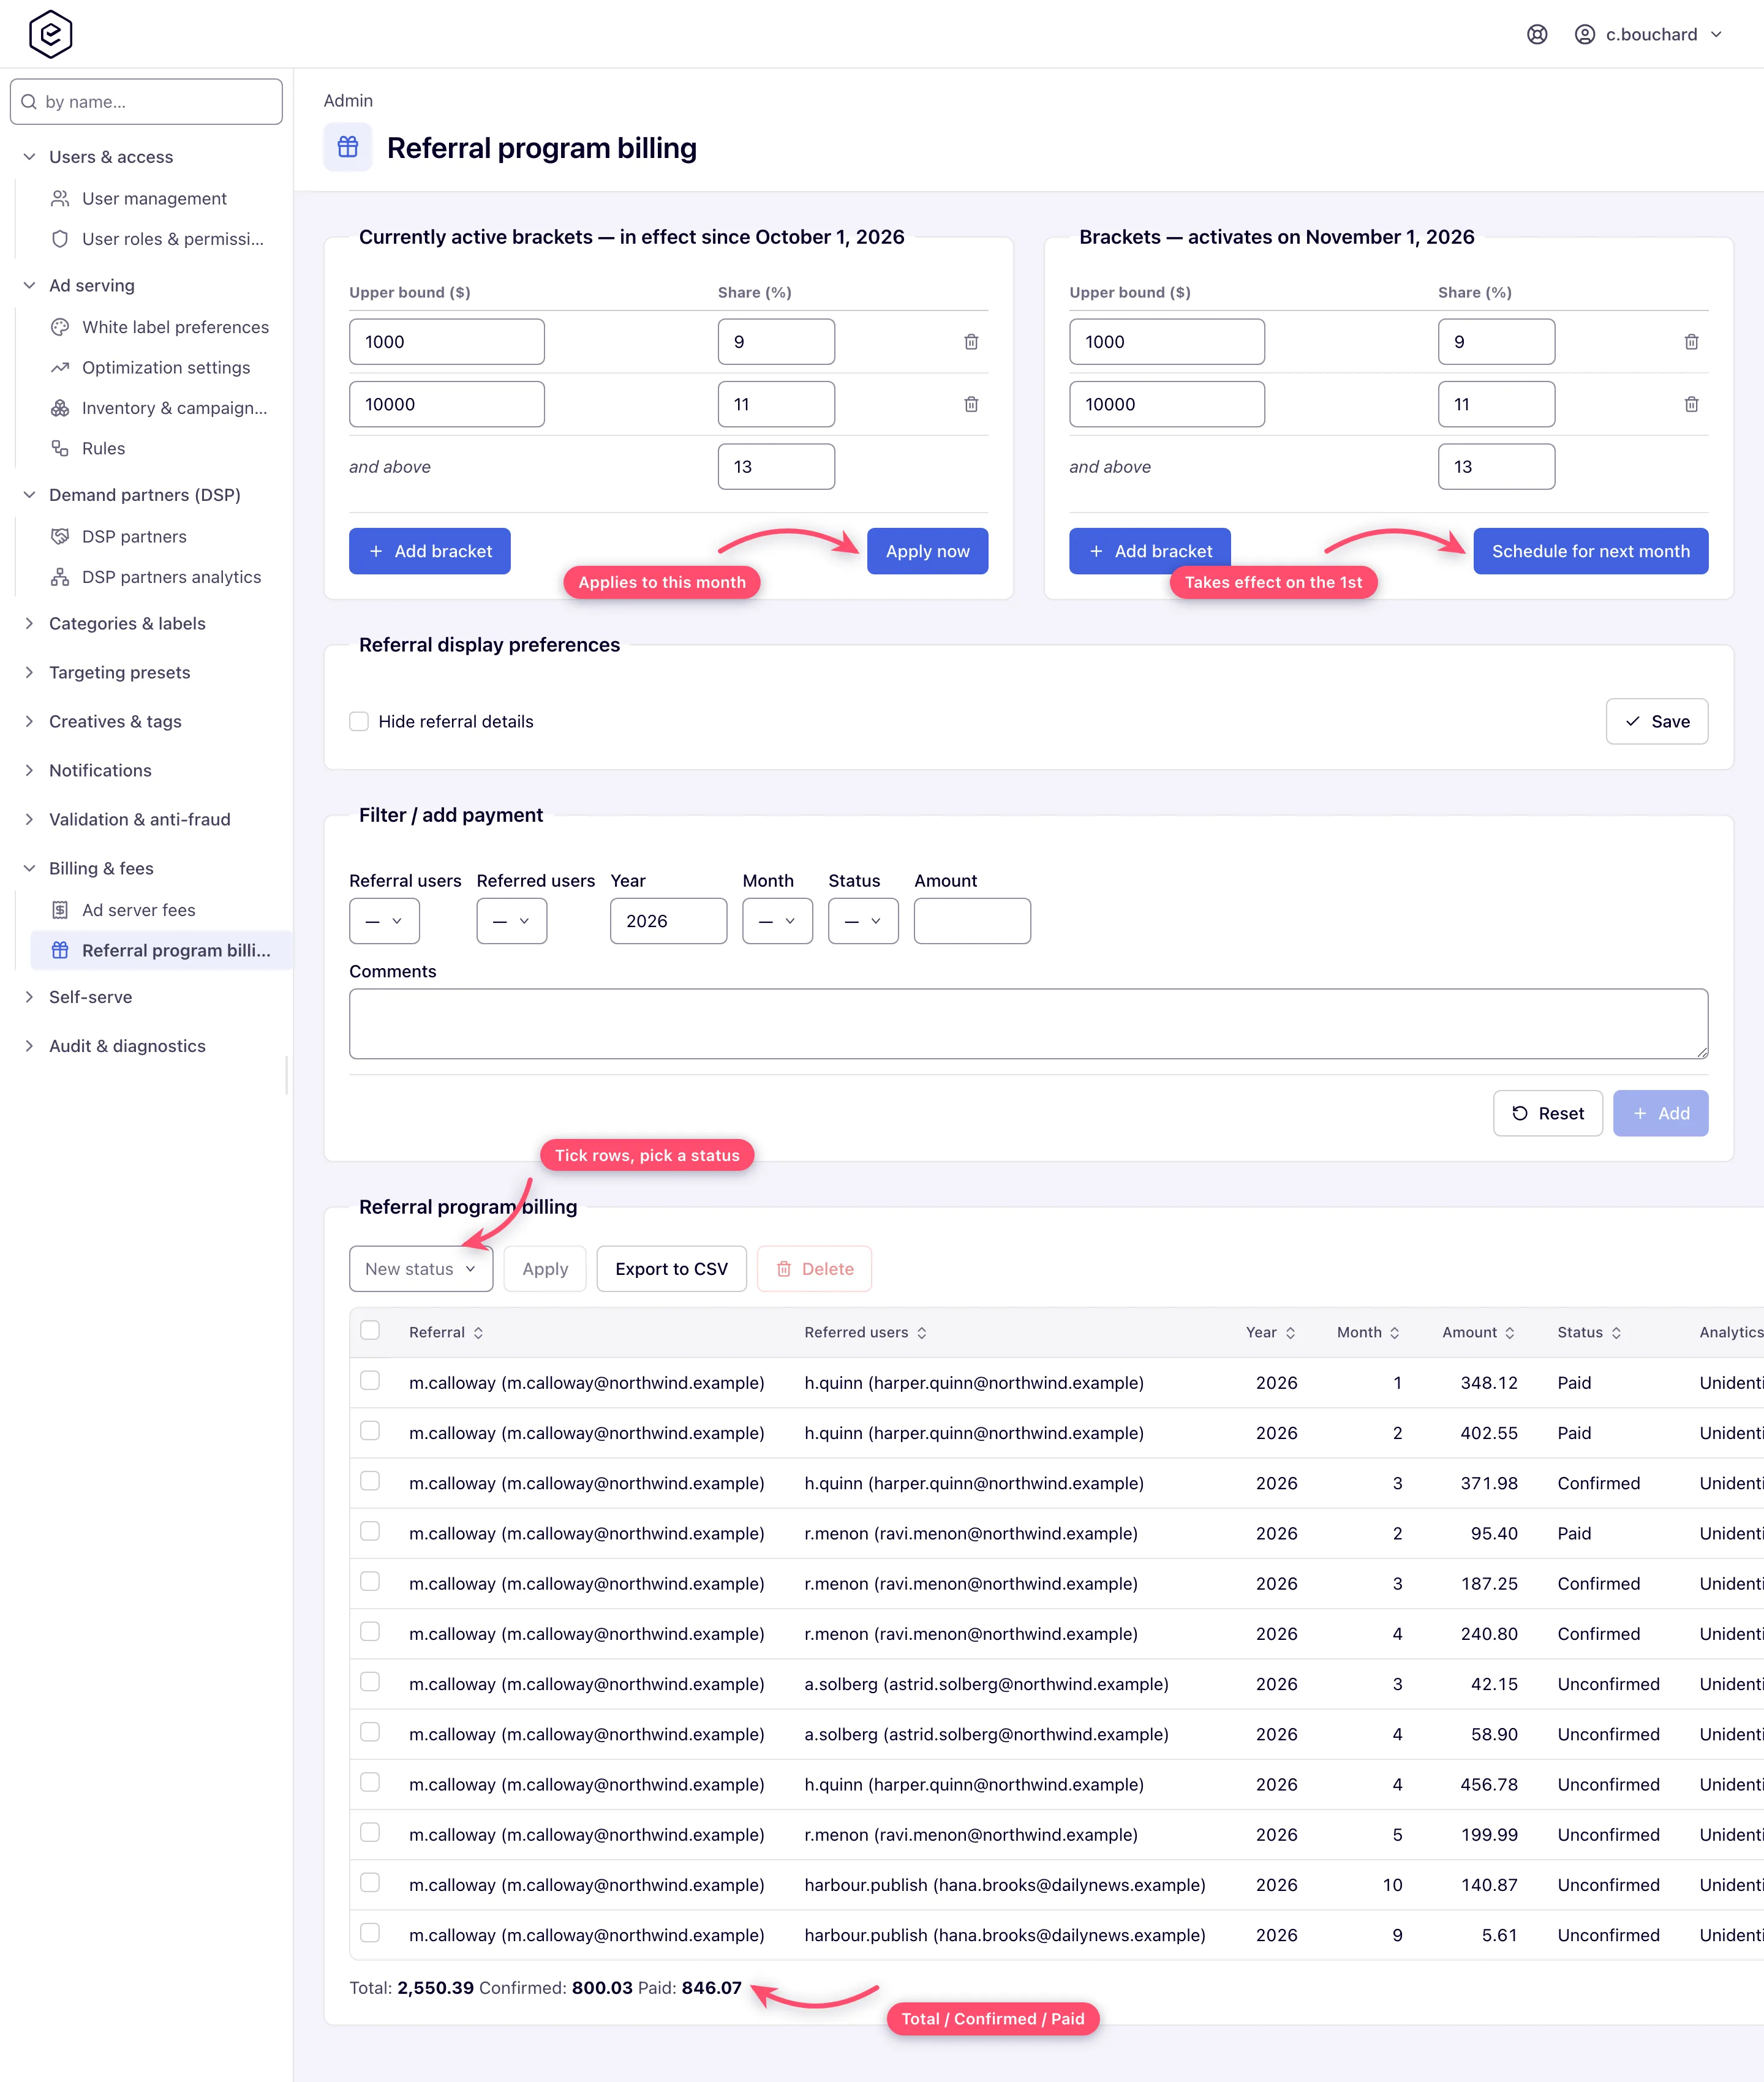Add bracket to currently active brackets
This screenshot has height=2082, width=1764.
point(429,551)
